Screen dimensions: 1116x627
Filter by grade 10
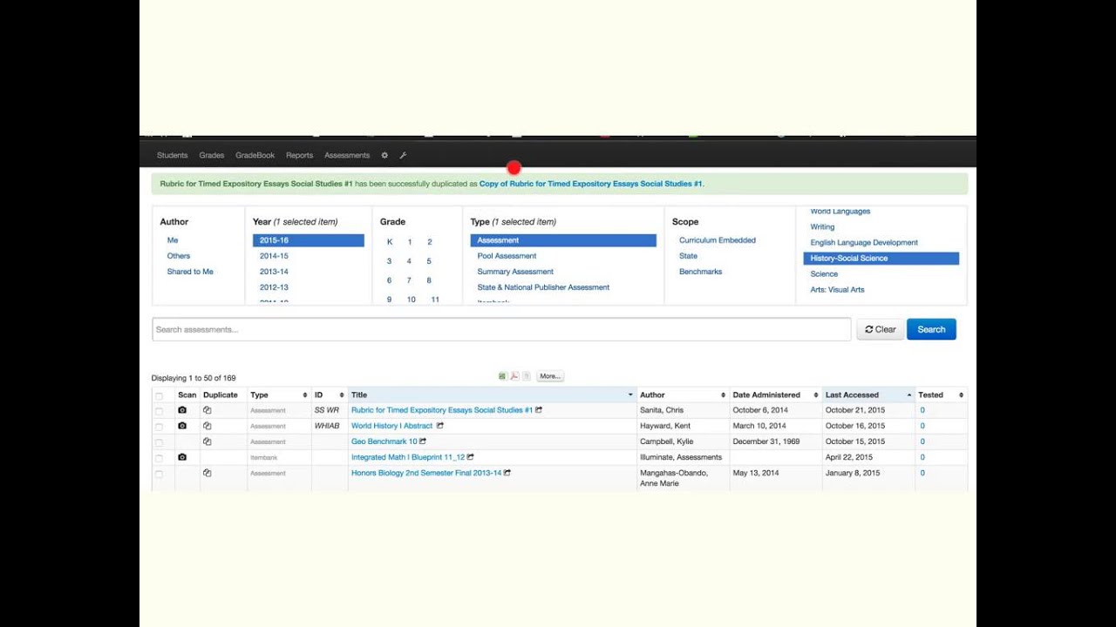[412, 300]
